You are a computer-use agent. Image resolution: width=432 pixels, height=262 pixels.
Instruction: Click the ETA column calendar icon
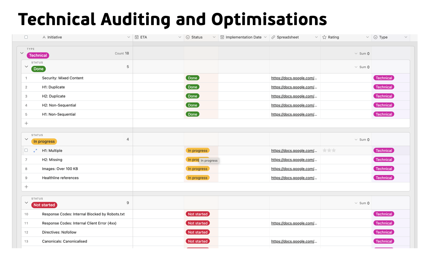pos(137,37)
